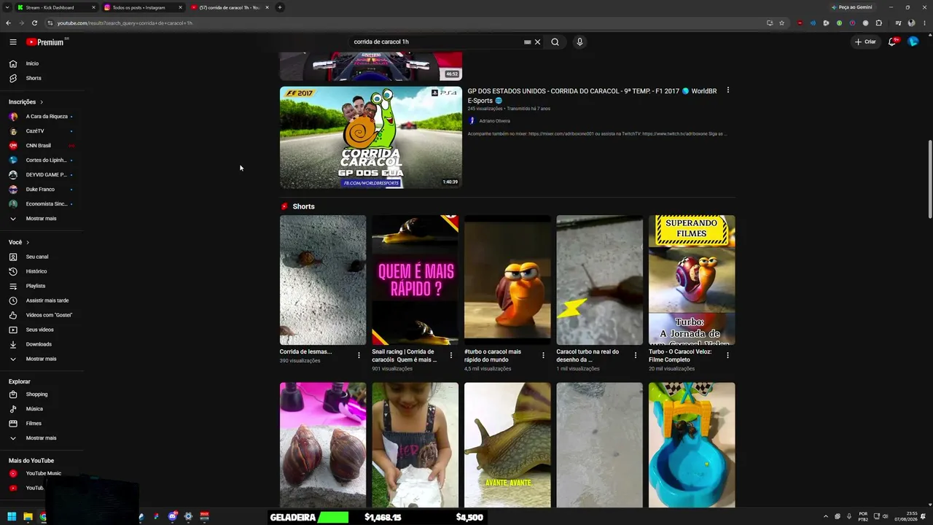Open the keyboard icon in search box
Screen dimensions: 933x525
tap(527, 42)
